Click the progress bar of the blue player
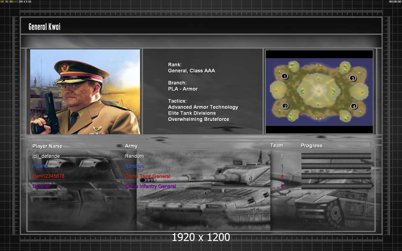 coord(336,166)
